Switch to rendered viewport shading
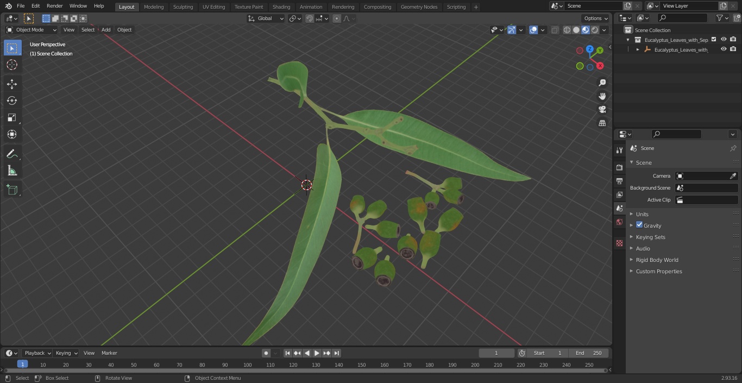 point(595,30)
